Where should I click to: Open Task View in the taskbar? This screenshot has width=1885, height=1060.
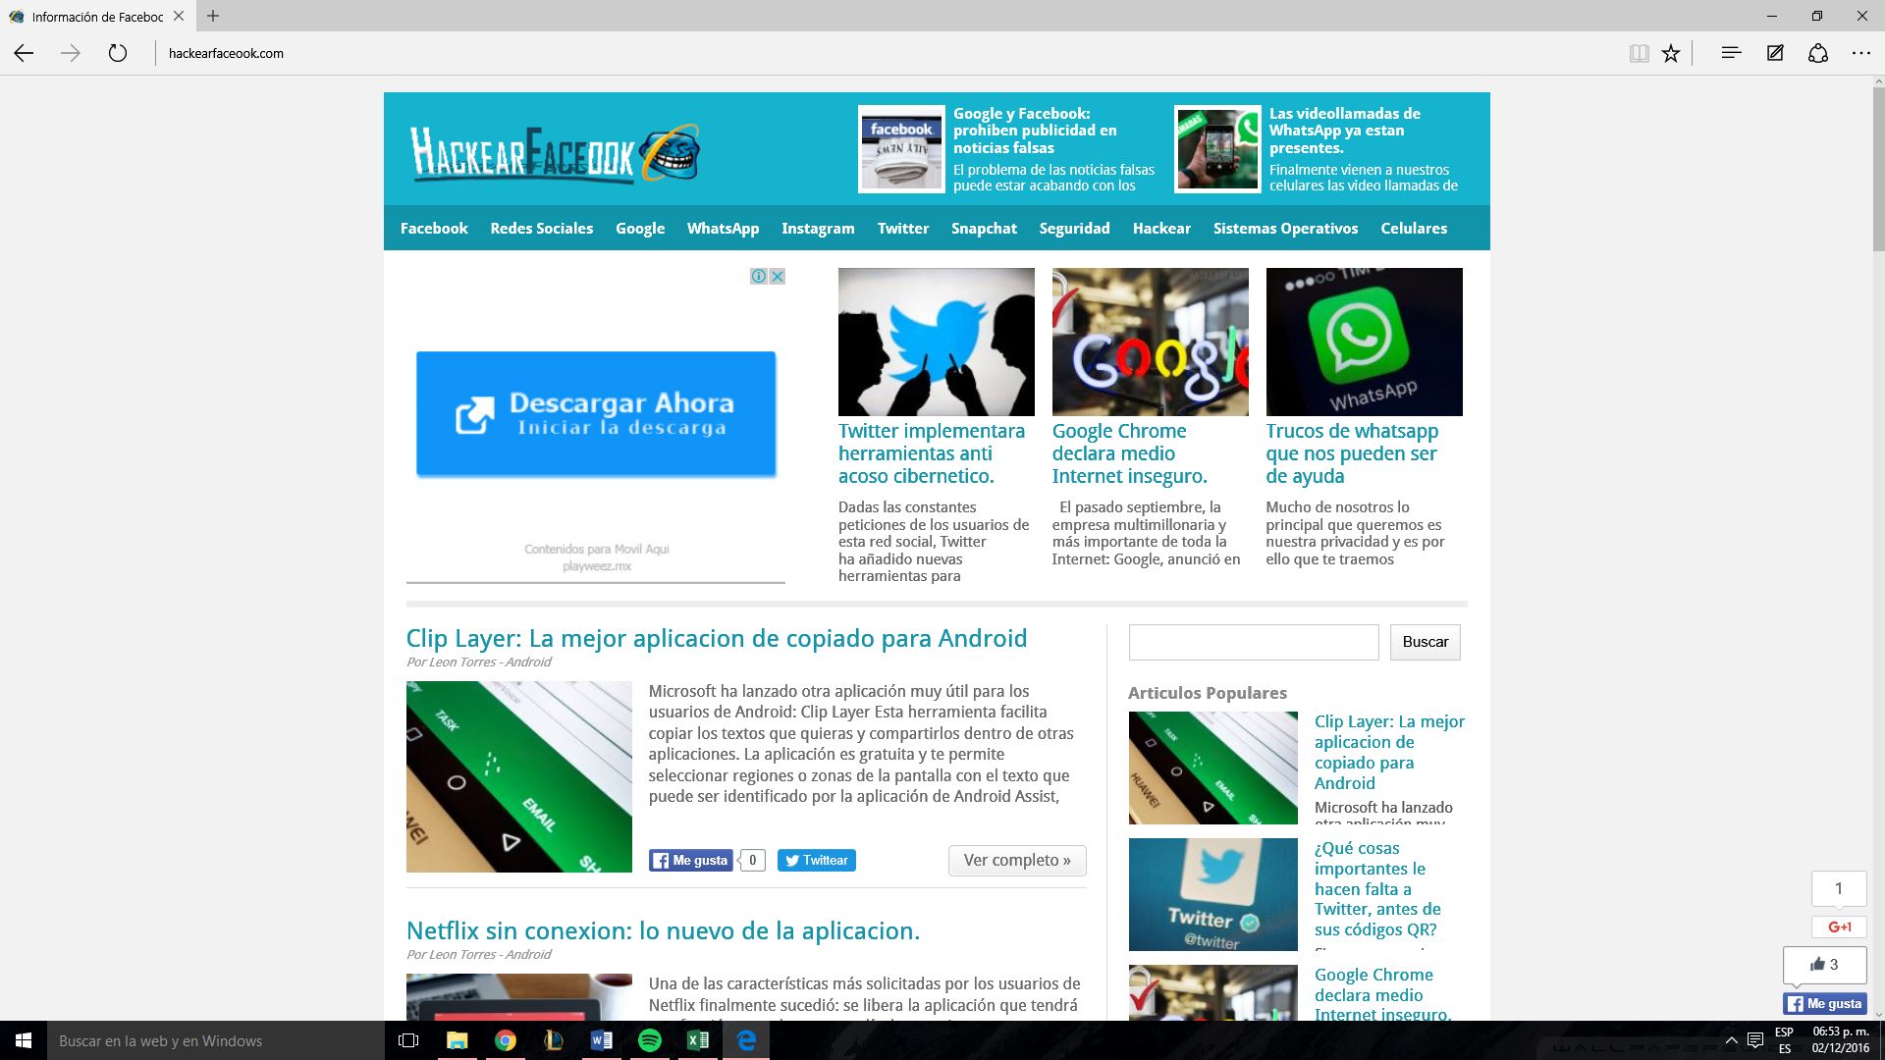coord(409,1040)
